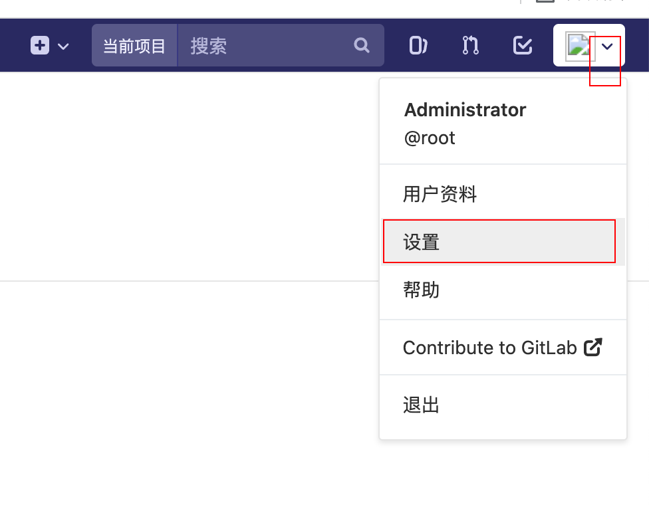Select 帮助 from the user menu
This screenshot has width=649, height=505.
tap(422, 290)
